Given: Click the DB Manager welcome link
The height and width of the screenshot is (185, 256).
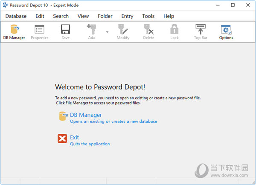Looking at the screenshot, I should coord(86,115).
